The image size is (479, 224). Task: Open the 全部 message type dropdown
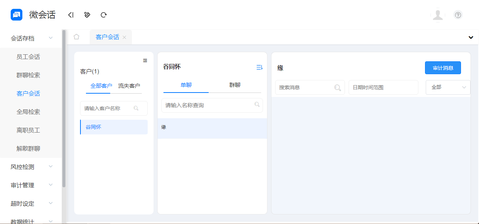click(448, 87)
